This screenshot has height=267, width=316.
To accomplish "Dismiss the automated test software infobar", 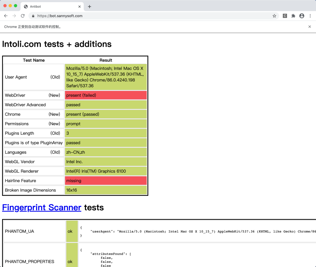I will [x=310, y=27].
